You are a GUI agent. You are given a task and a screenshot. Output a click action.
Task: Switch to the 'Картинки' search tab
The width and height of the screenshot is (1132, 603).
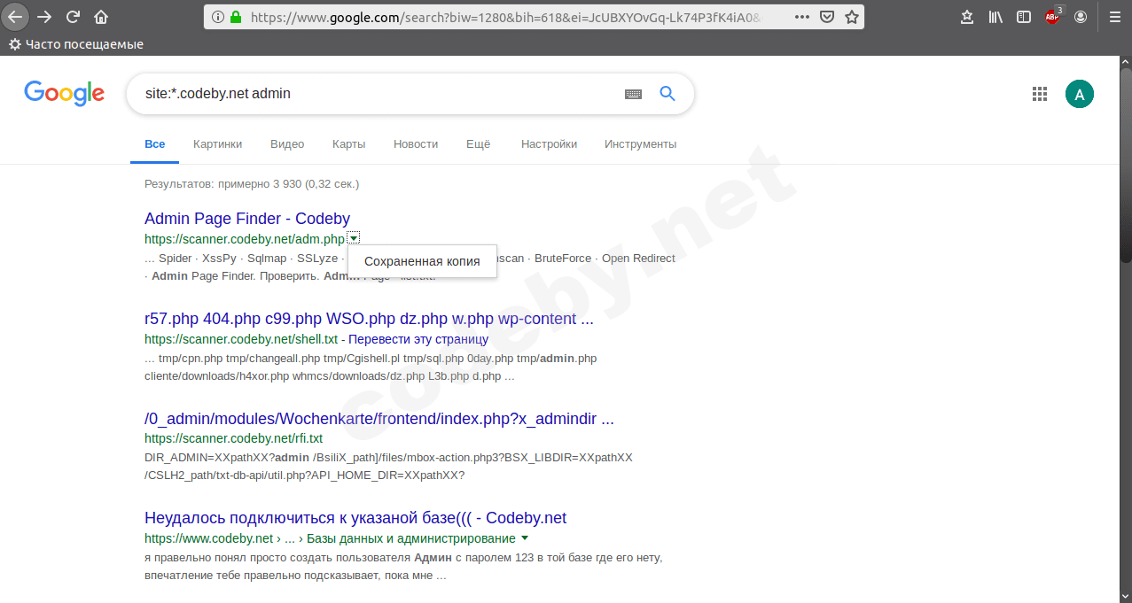[217, 144]
